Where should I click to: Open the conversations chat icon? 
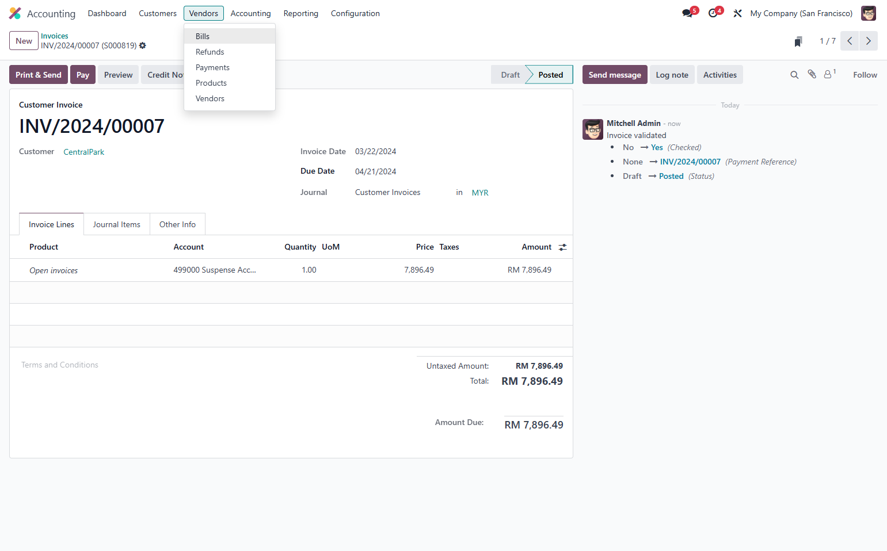[688, 13]
